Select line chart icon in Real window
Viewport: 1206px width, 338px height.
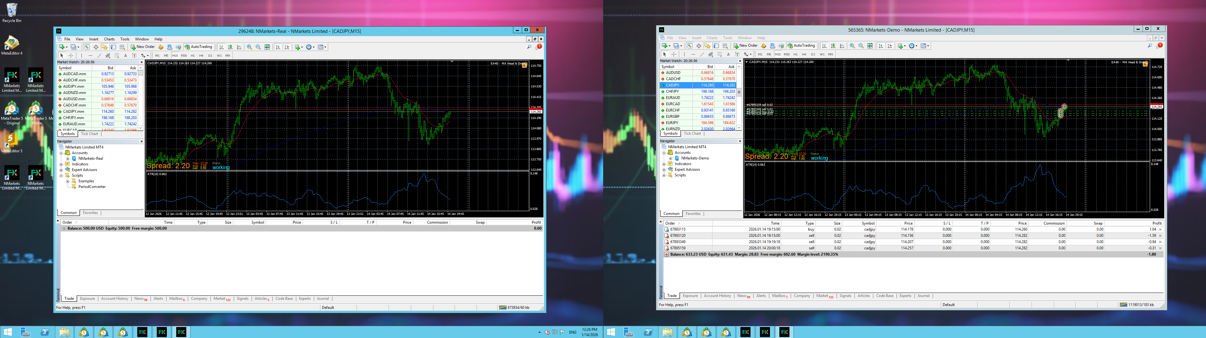(239, 47)
